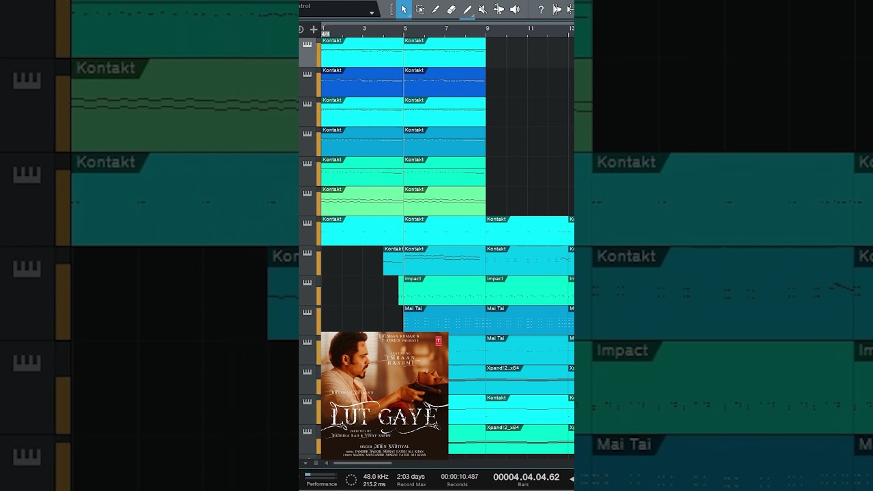Click the instrument keyboard icon of first track

(307, 45)
